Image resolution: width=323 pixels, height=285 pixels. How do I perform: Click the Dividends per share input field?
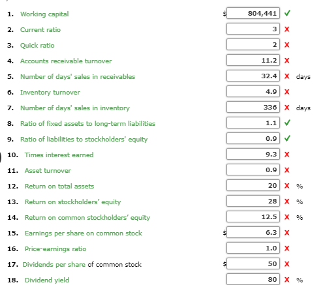tap(253, 263)
